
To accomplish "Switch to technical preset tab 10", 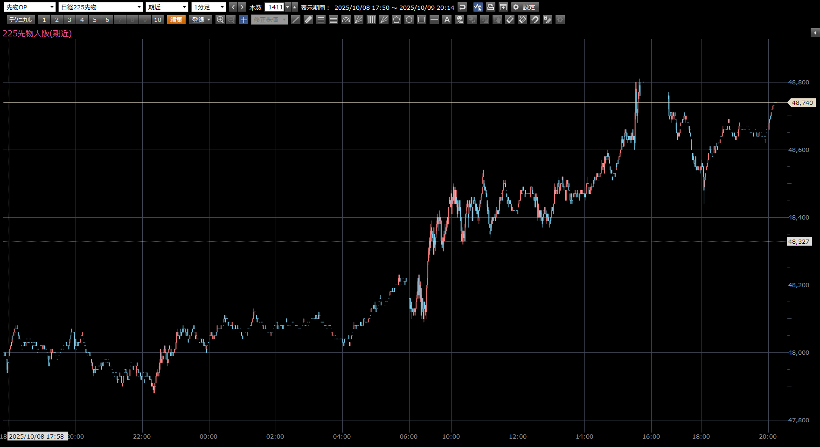I will [158, 20].
